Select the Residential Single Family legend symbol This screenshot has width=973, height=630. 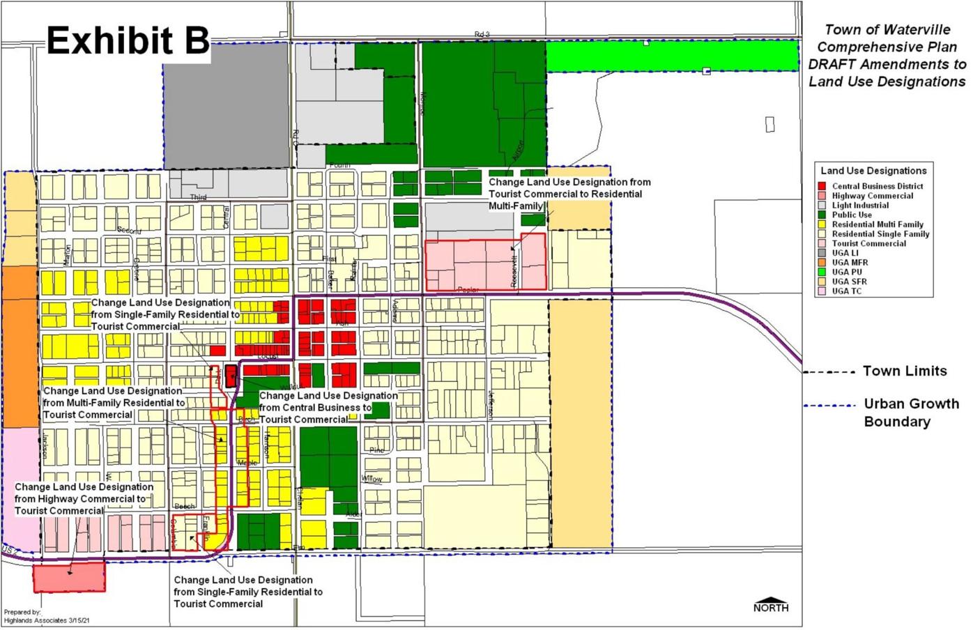(821, 234)
